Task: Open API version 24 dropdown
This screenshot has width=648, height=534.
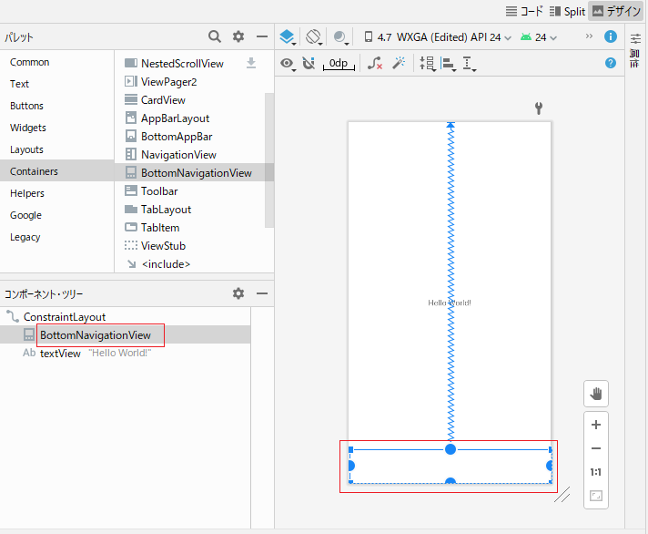Action: coord(539,37)
